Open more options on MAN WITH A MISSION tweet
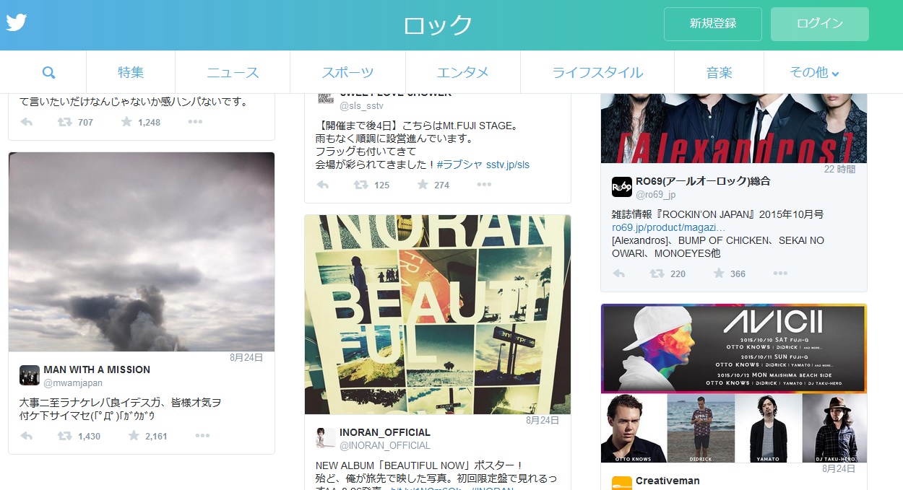 point(202,436)
